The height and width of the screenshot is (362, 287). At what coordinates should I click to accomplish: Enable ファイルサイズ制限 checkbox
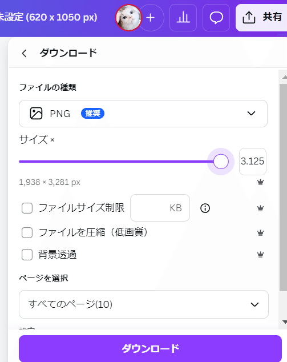[27, 208]
